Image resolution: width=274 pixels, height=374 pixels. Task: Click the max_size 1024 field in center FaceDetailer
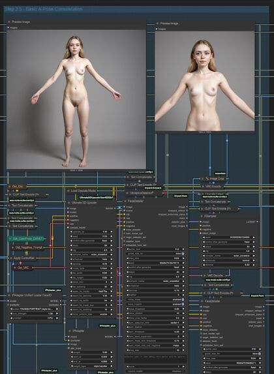click(155, 258)
